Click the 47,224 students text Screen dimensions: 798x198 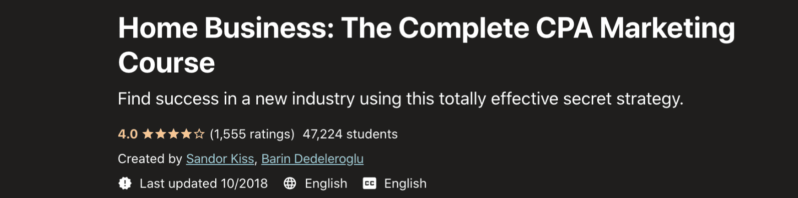tap(350, 134)
